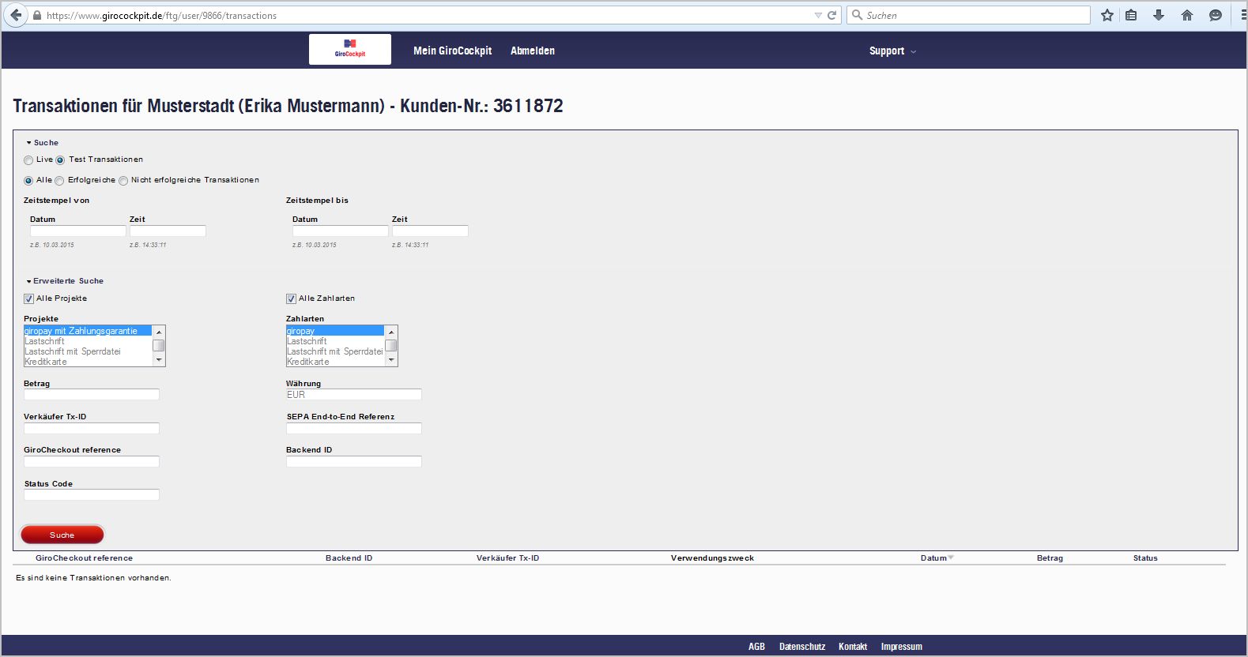Open the downloads arrow icon
This screenshot has height=657, width=1248.
[1159, 15]
